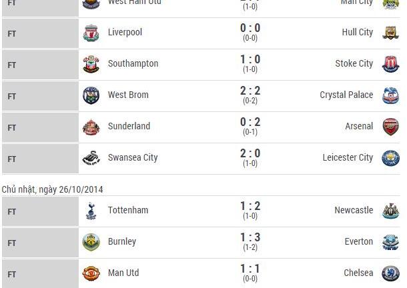Click the Southampton club crest
This screenshot has height=288, width=407.
(90, 64)
